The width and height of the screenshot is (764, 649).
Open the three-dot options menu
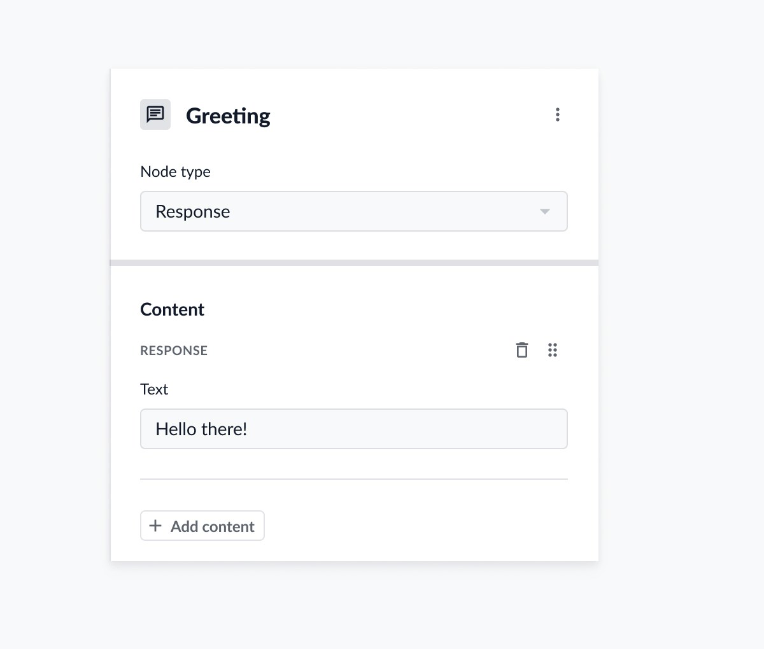(x=557, y=115)
